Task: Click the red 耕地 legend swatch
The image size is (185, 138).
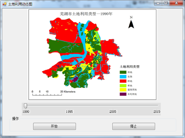Action: 123,81
